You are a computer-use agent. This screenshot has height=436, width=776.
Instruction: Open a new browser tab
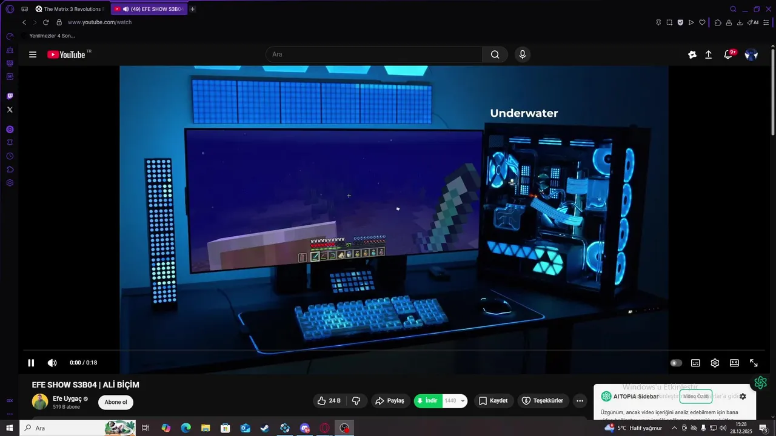tap(193, 9)
